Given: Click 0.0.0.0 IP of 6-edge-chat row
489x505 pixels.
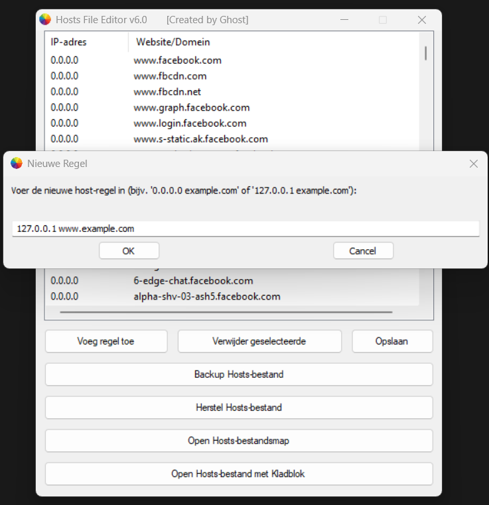Looking at the screenshot, I should [x=64, y=280].
